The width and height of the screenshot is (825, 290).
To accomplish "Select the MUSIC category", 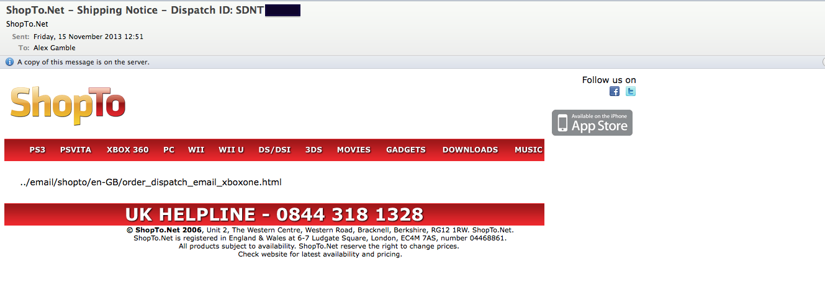I will tap(528, 150).
